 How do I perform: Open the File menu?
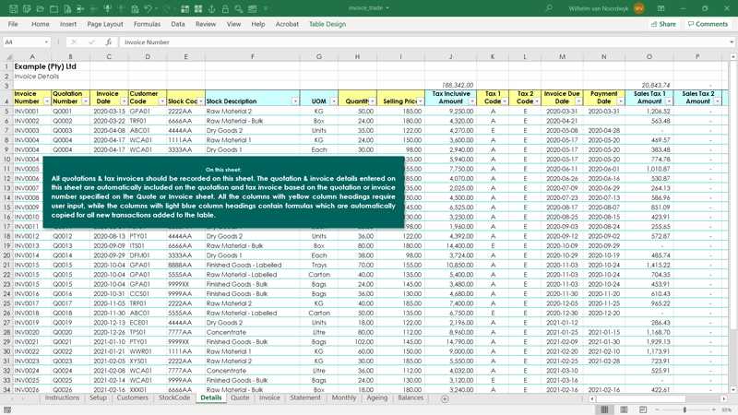point(13,24)
